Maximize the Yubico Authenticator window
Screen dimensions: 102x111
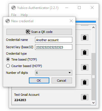[79, 8]
